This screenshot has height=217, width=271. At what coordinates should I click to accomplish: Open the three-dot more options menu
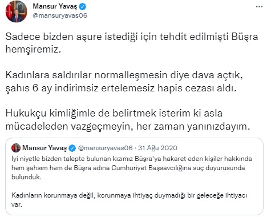point(259,7)
